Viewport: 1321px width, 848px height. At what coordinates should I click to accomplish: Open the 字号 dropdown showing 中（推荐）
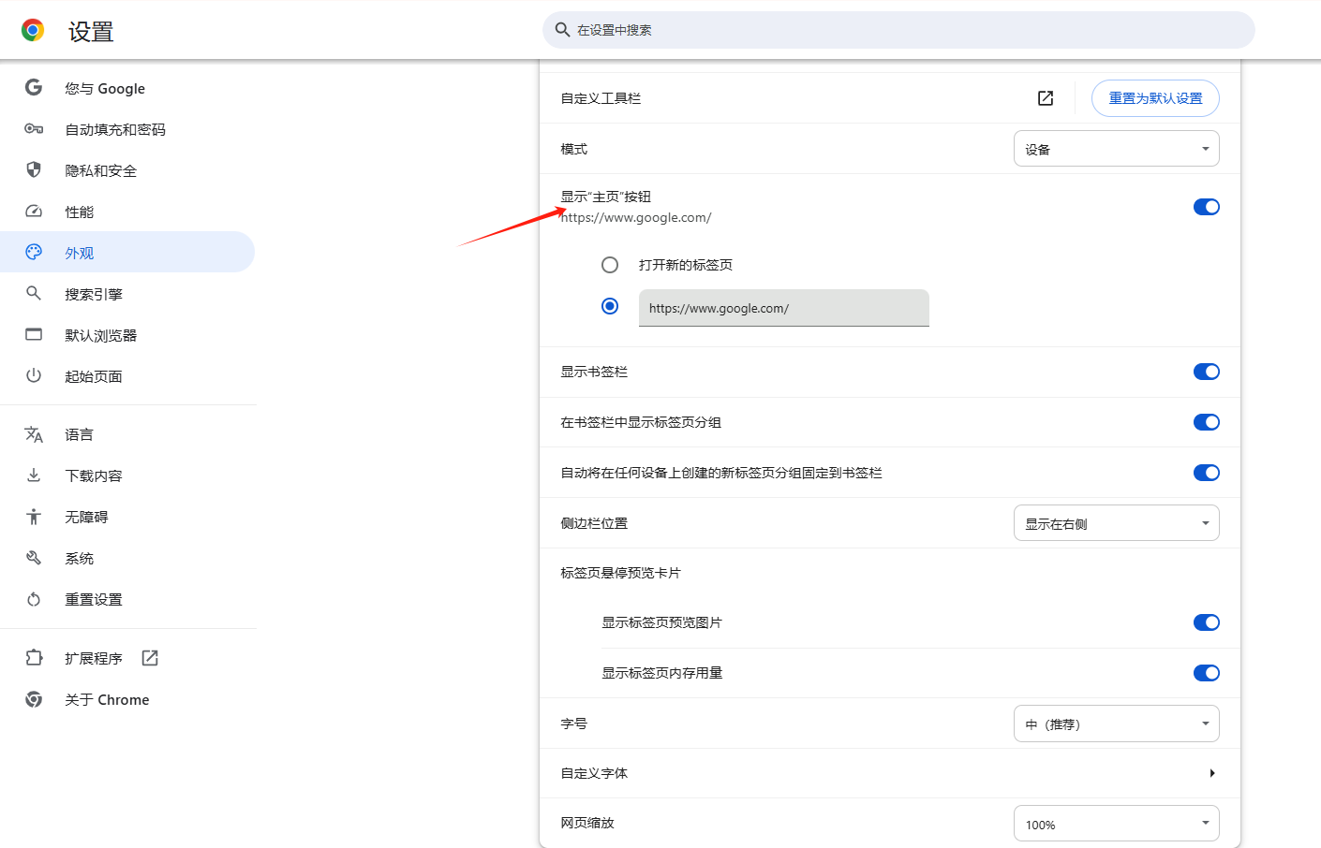tap(1117, 724)
